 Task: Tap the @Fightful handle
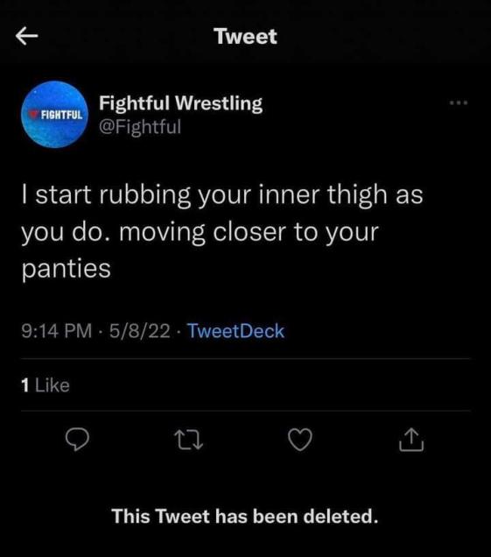[140, 126]
